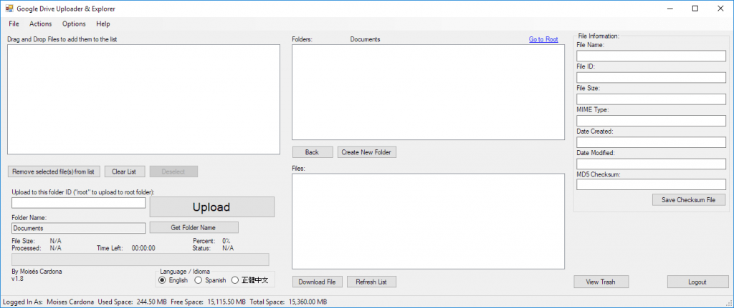
Task: Click the Download File button
Action: [318, 282]
